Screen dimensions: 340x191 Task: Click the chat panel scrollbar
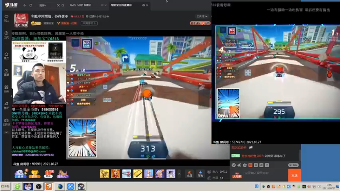tap(300, 155)
